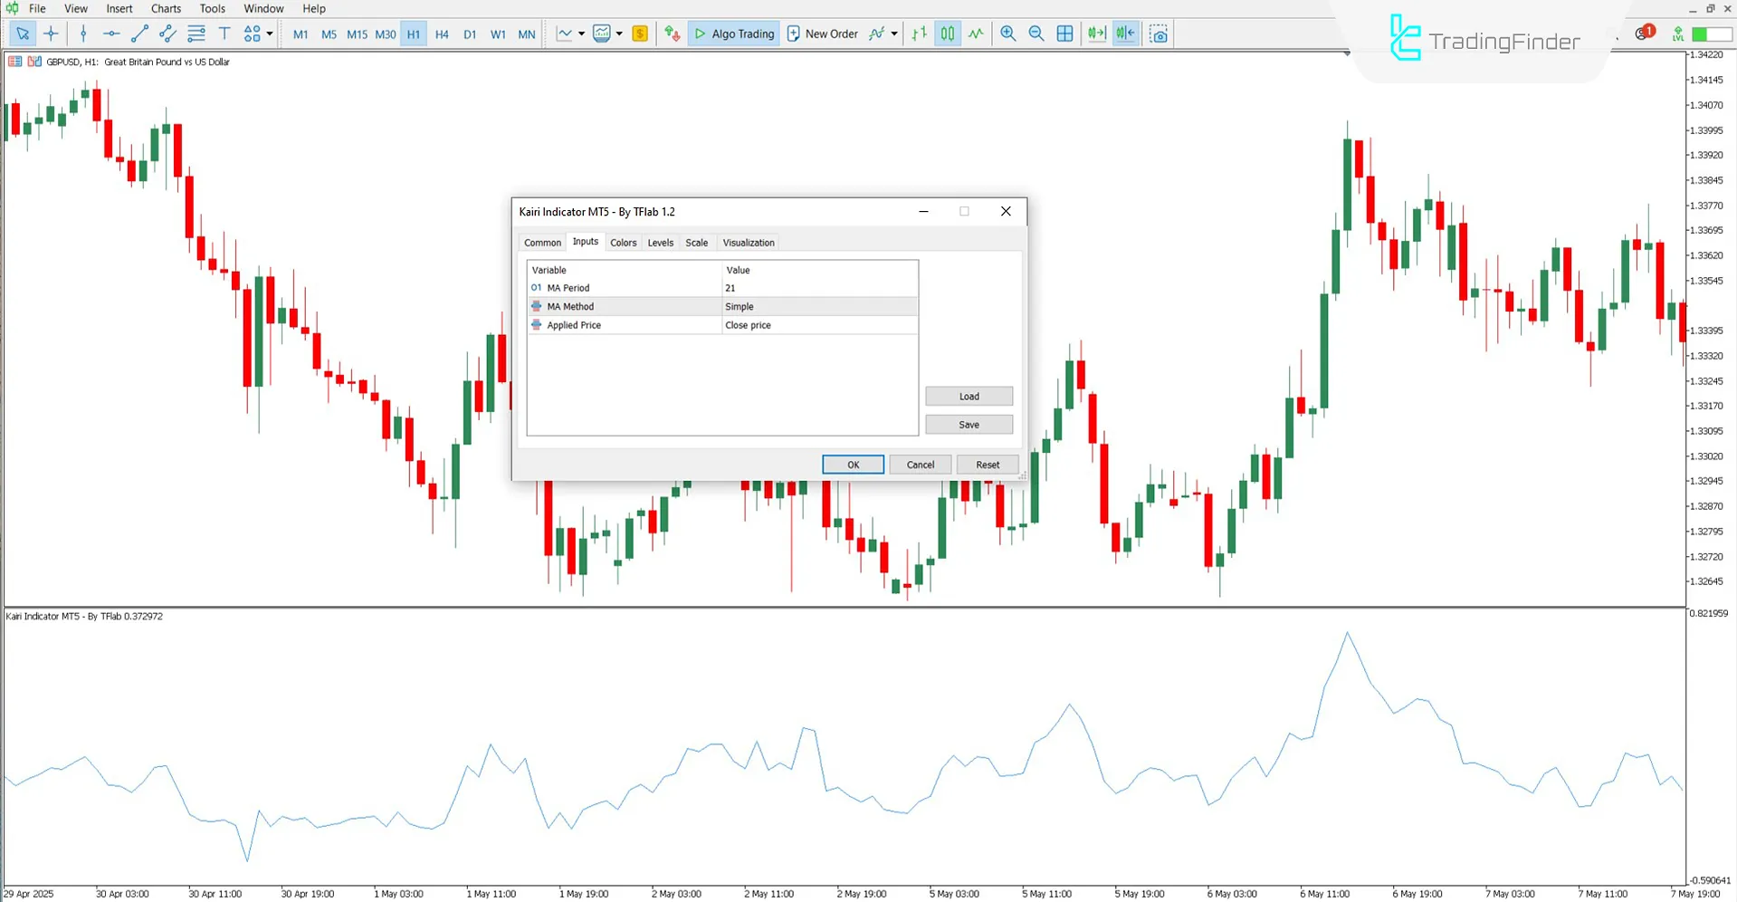Toggle chart auto scroll

pyautogui.click(x=1097, y=34)
